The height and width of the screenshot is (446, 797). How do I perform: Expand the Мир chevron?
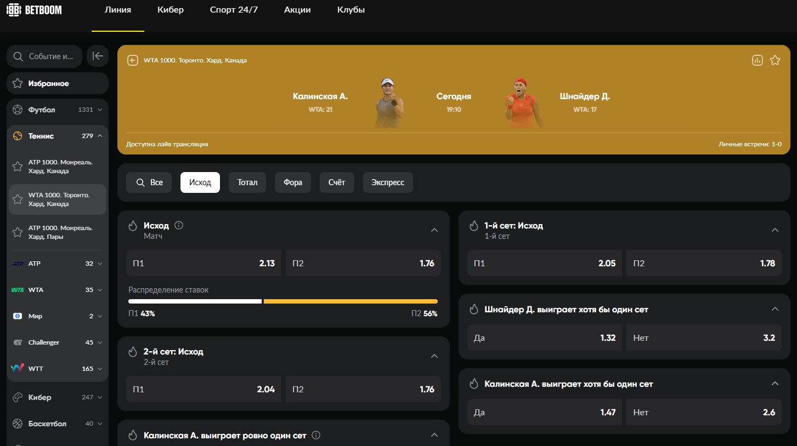coord(100,316)
